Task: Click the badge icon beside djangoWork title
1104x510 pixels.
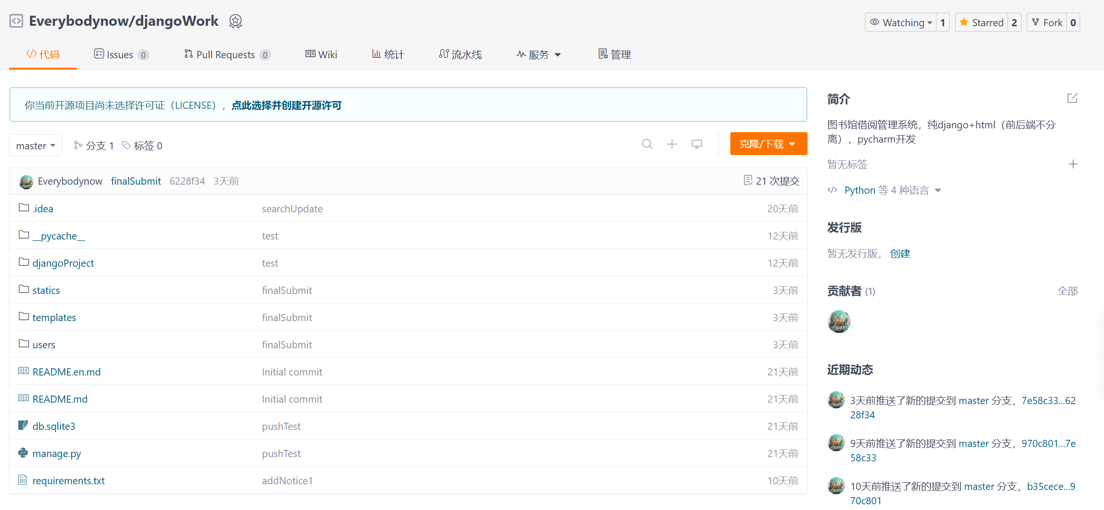Action: pyautogui.click(x=235, y=21)
